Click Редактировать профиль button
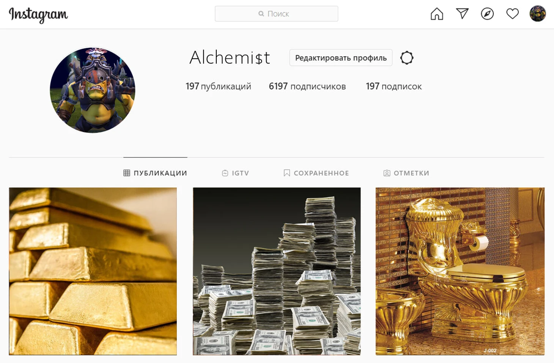 click(341, 58)
